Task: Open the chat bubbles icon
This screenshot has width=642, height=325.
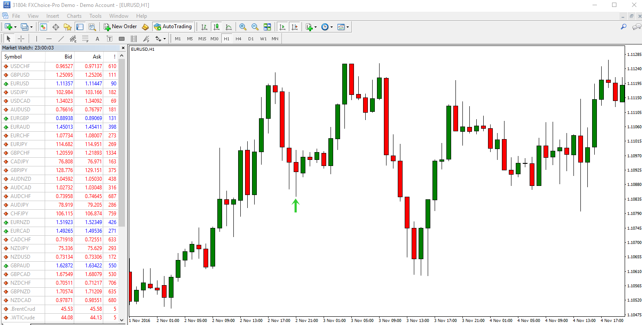Action: coord(636,27)
